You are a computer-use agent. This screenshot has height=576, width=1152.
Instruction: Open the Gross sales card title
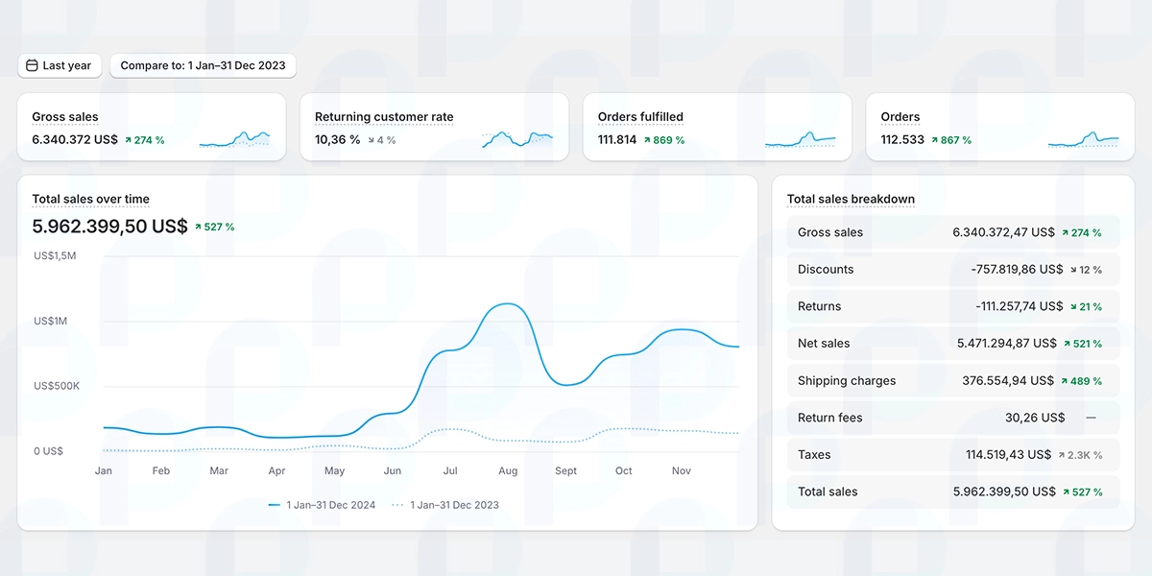(65, 117)
